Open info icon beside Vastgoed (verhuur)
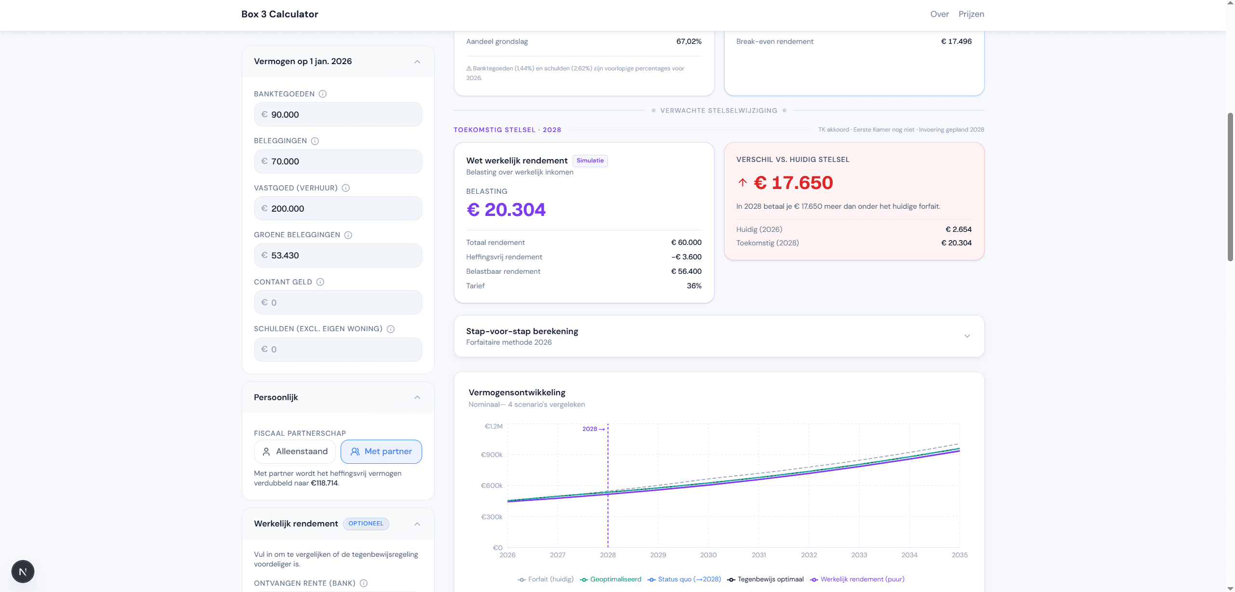 click(346, 188)
